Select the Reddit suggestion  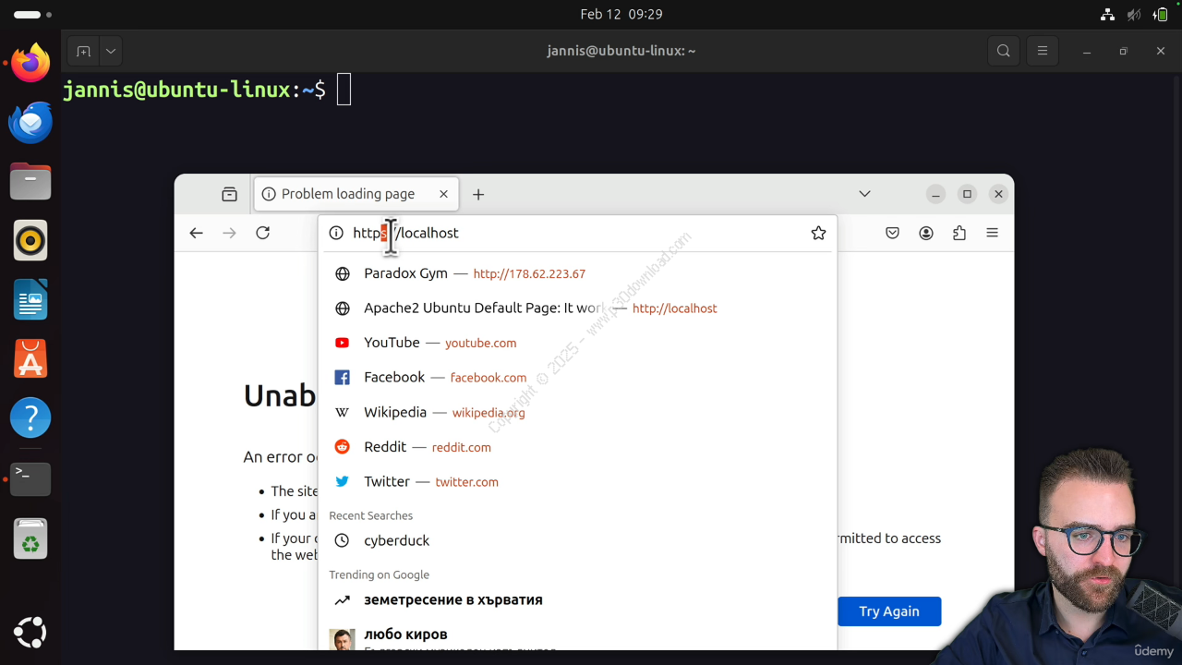tap(577, 447)
